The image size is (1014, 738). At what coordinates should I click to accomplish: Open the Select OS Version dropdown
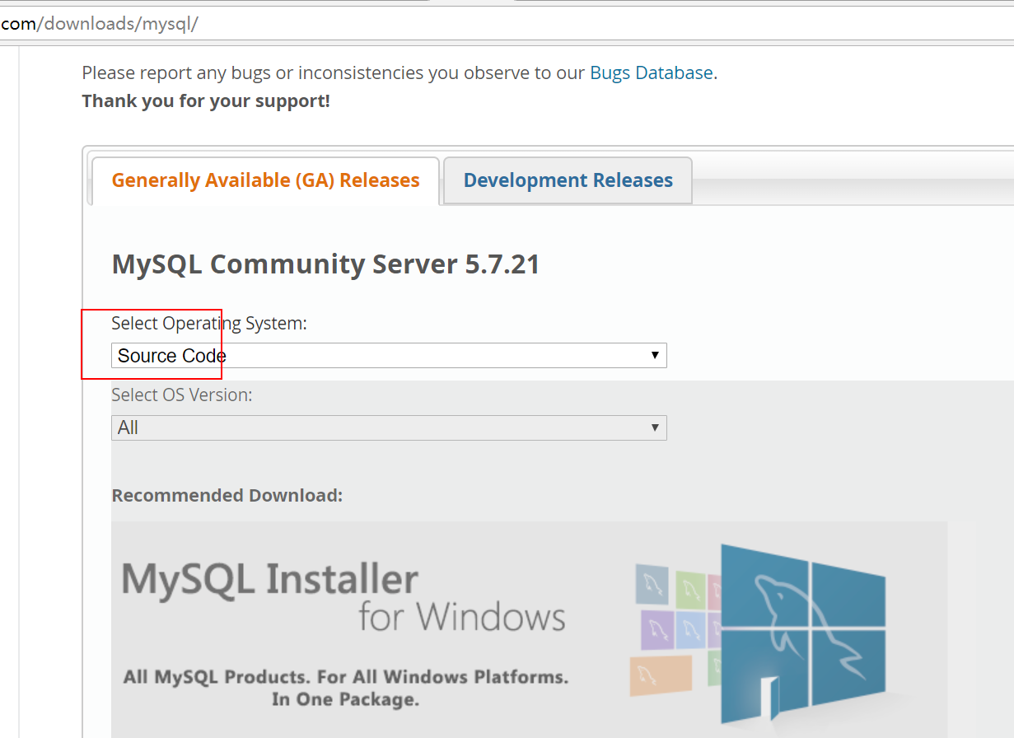tap(389, 427)
